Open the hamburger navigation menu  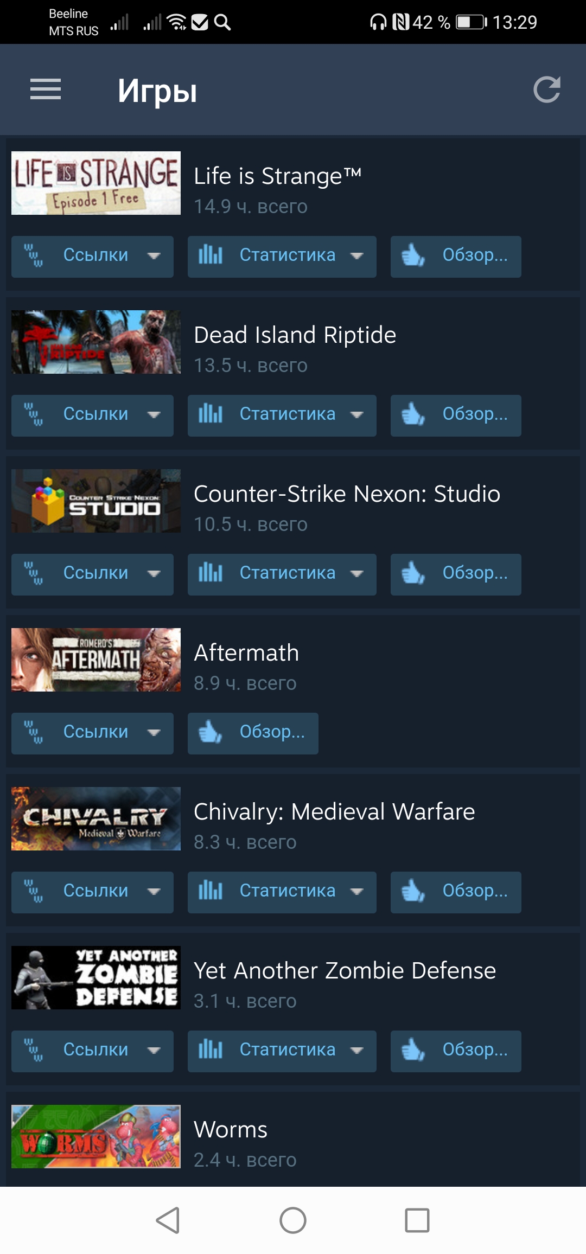pos(46,89)
